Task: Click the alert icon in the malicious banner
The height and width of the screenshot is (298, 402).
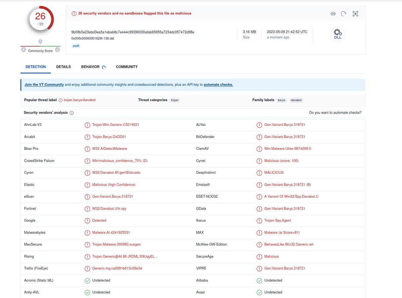Action: [74, 13]
